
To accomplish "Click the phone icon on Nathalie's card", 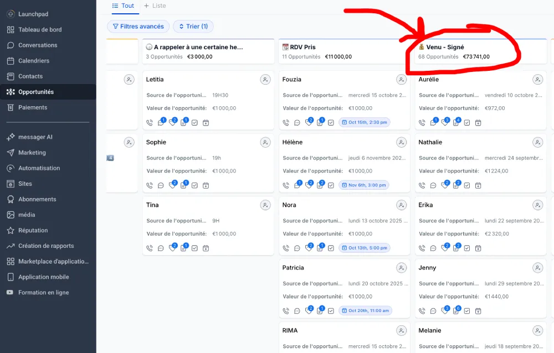I will [422, 185].
